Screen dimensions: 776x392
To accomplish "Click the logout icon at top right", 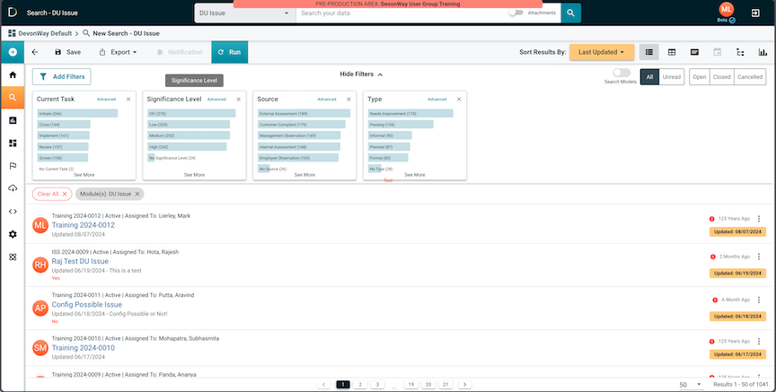I will 755,13.
